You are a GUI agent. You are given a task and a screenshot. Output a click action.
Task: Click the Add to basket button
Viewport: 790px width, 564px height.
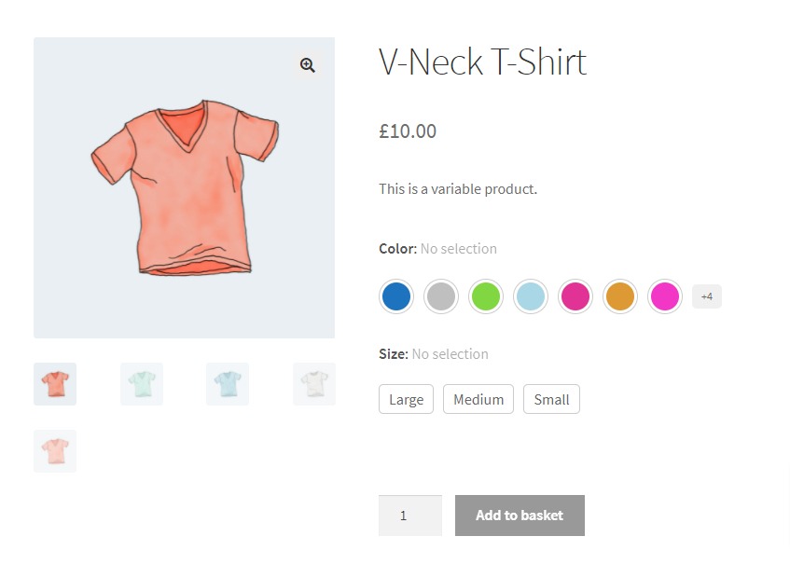(520, 515)
